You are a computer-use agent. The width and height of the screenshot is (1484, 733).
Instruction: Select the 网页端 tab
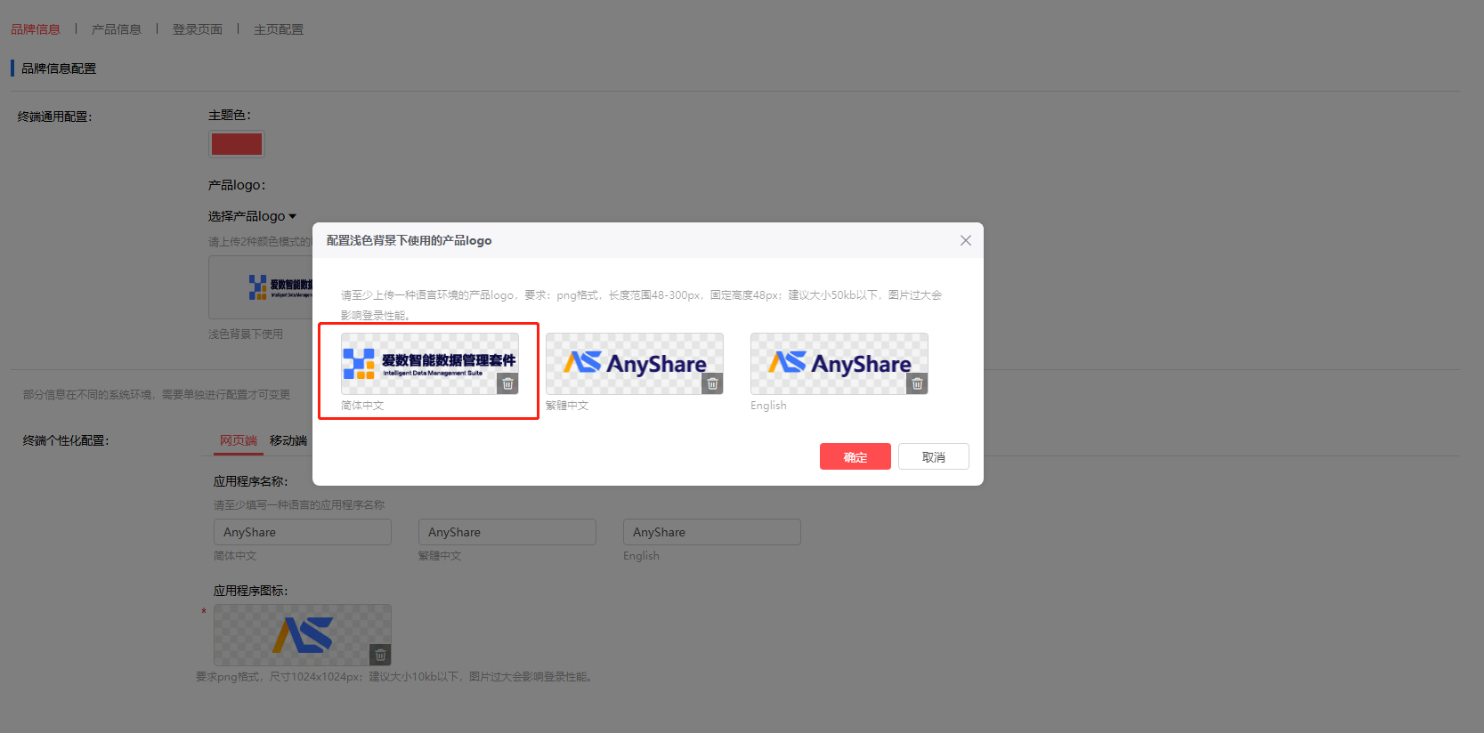(x=239, y=440)
